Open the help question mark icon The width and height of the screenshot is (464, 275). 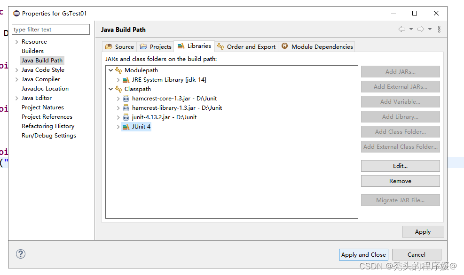[20, 254]
